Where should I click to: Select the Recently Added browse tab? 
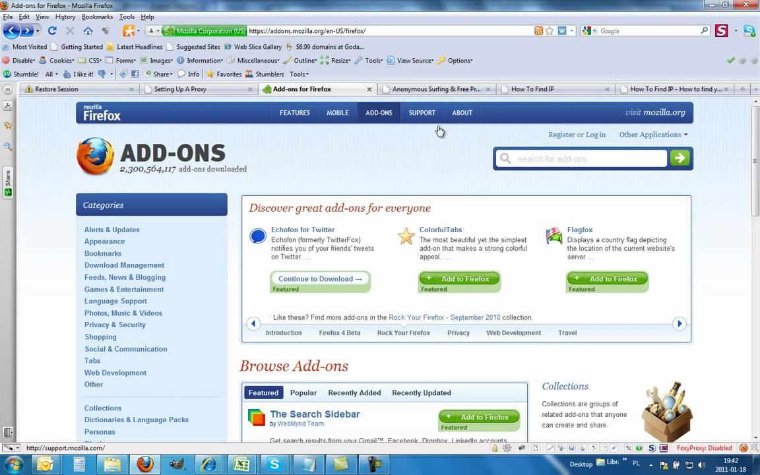(x=354, y=393)
